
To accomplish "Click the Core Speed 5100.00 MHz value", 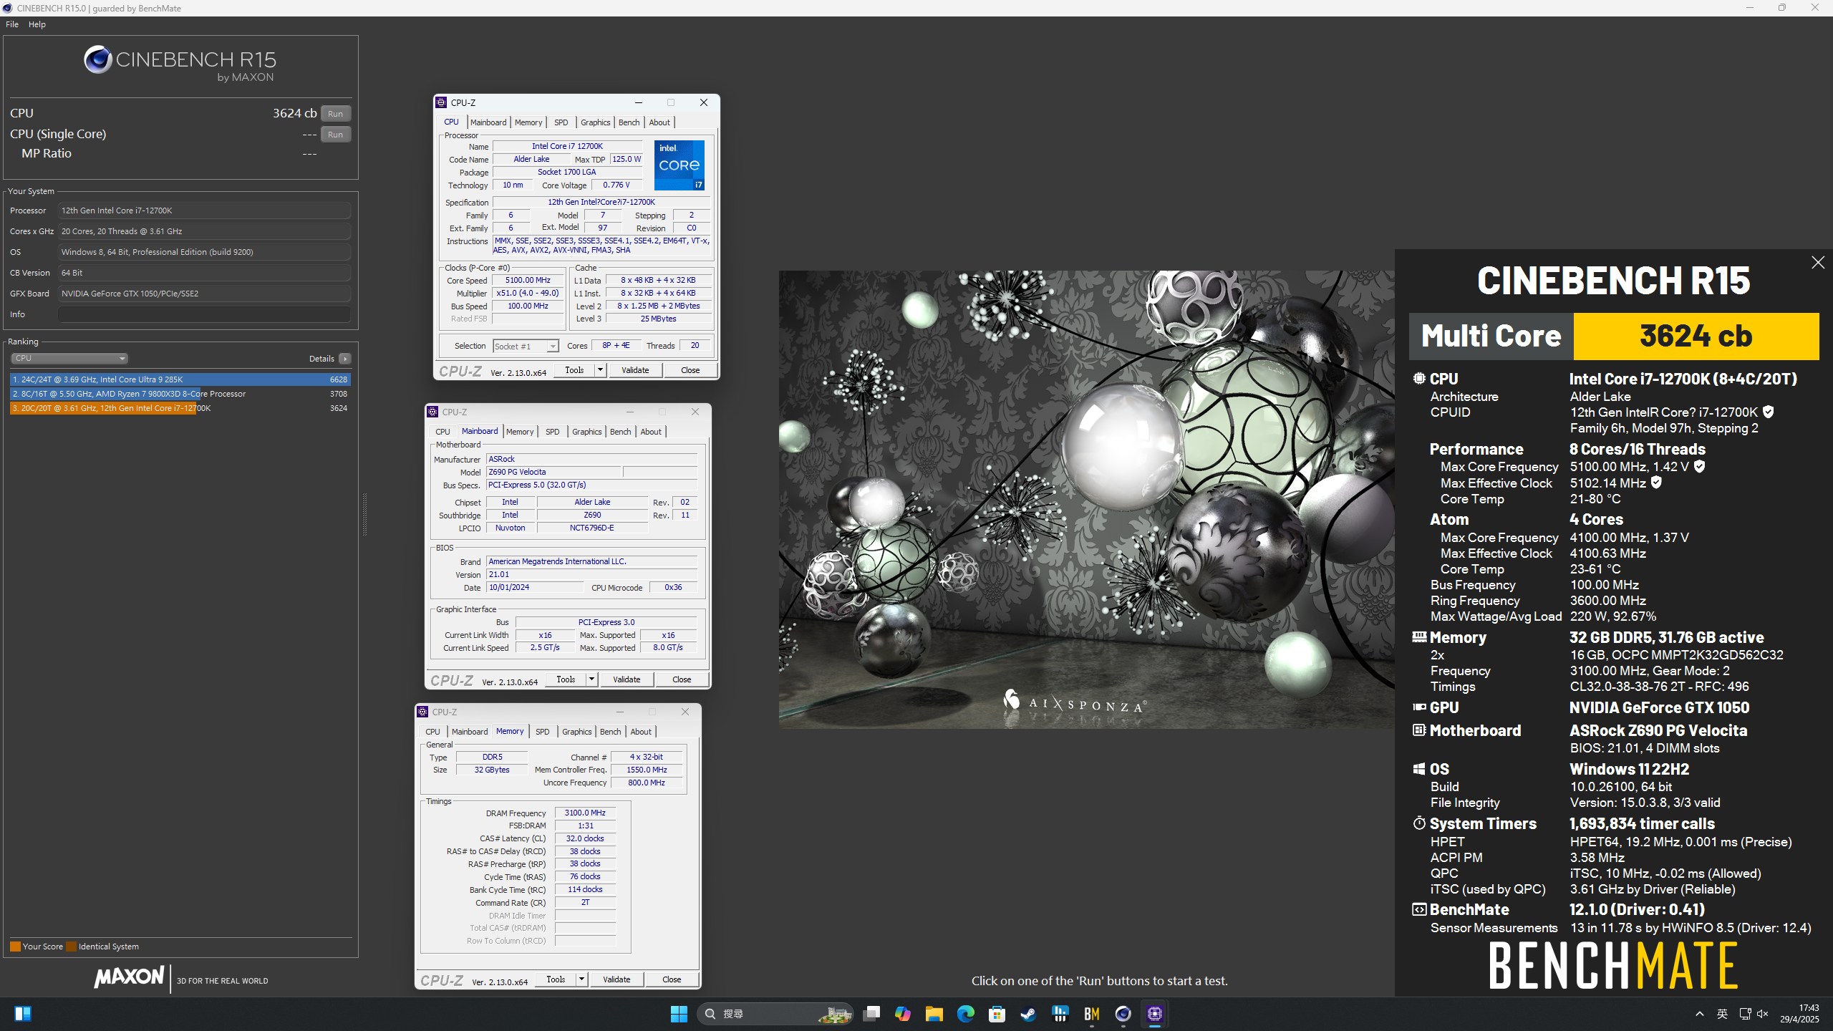I will (528, 281).
